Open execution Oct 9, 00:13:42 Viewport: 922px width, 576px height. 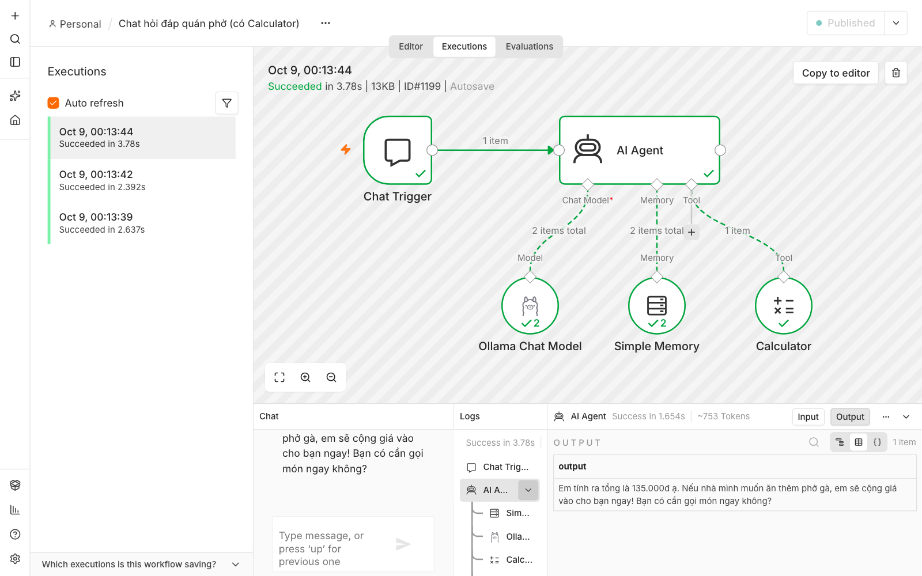142,180
